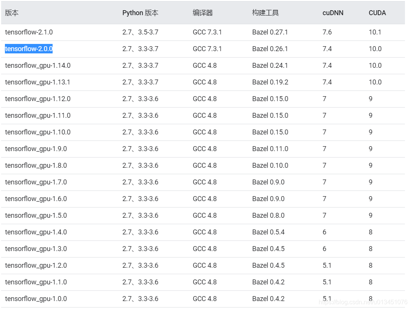Click Bazel 0.9.0 in tensorflow_gpu-1.7.0 row
Image resolution: width=411 pixels, height=309 pixels.
click(268, 182)
